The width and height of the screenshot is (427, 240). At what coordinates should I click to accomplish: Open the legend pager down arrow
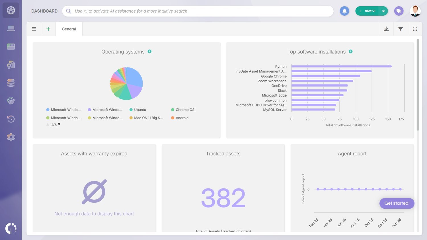59,124
